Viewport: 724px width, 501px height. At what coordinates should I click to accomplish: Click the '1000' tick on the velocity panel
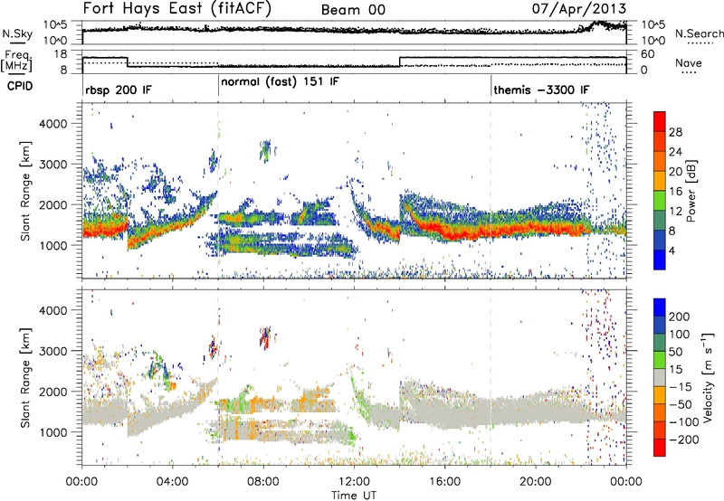click(52, 432)
